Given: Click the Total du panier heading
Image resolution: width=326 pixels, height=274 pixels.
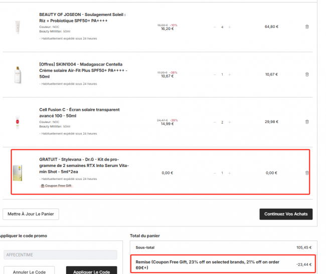Looking at the screenshot, I should click(145, 236).
